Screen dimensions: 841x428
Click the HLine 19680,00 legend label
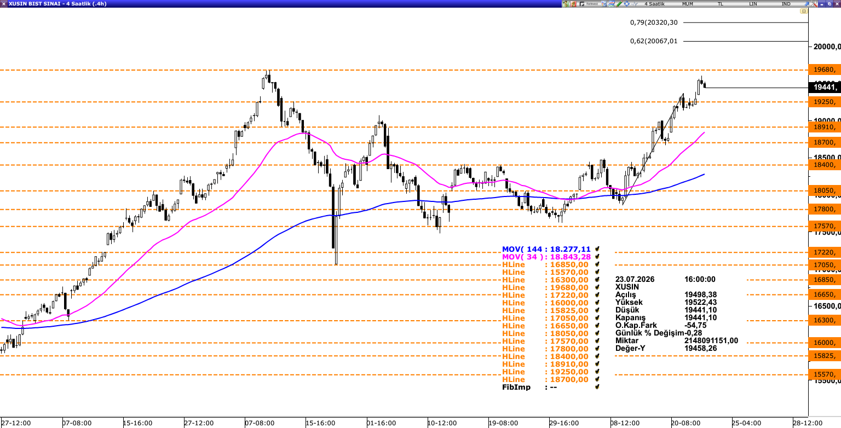click(x=545, y=287)
